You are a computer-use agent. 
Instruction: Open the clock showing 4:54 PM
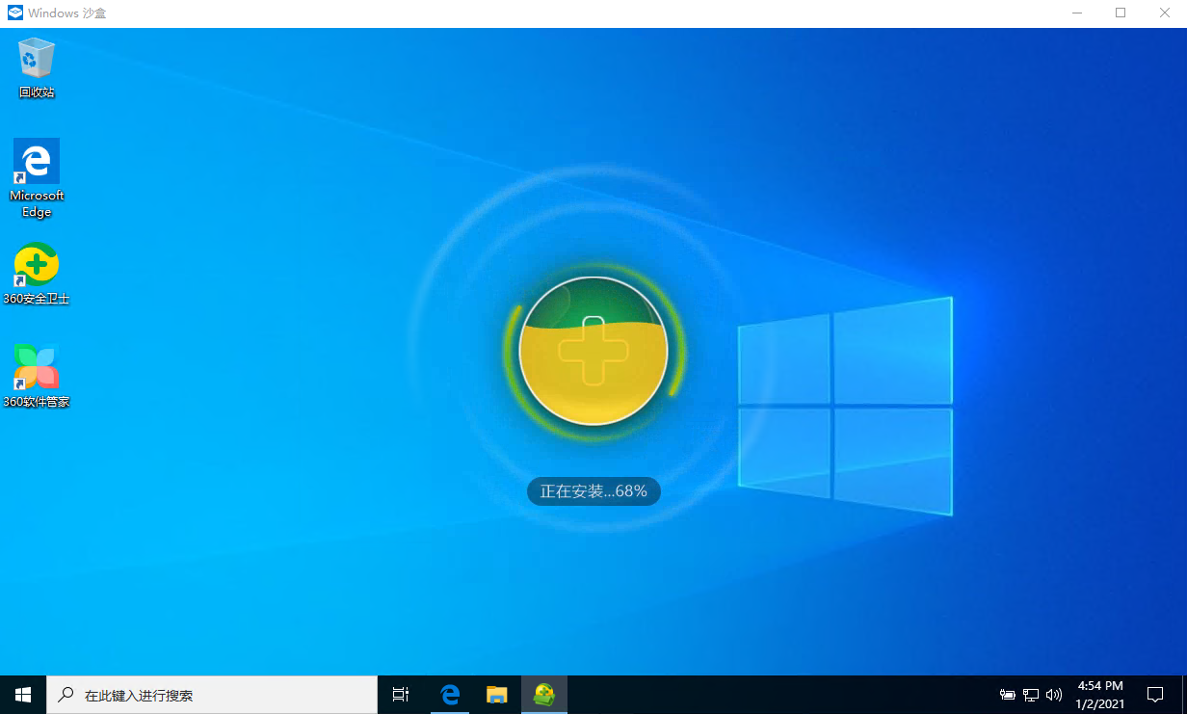(1099, 695)
